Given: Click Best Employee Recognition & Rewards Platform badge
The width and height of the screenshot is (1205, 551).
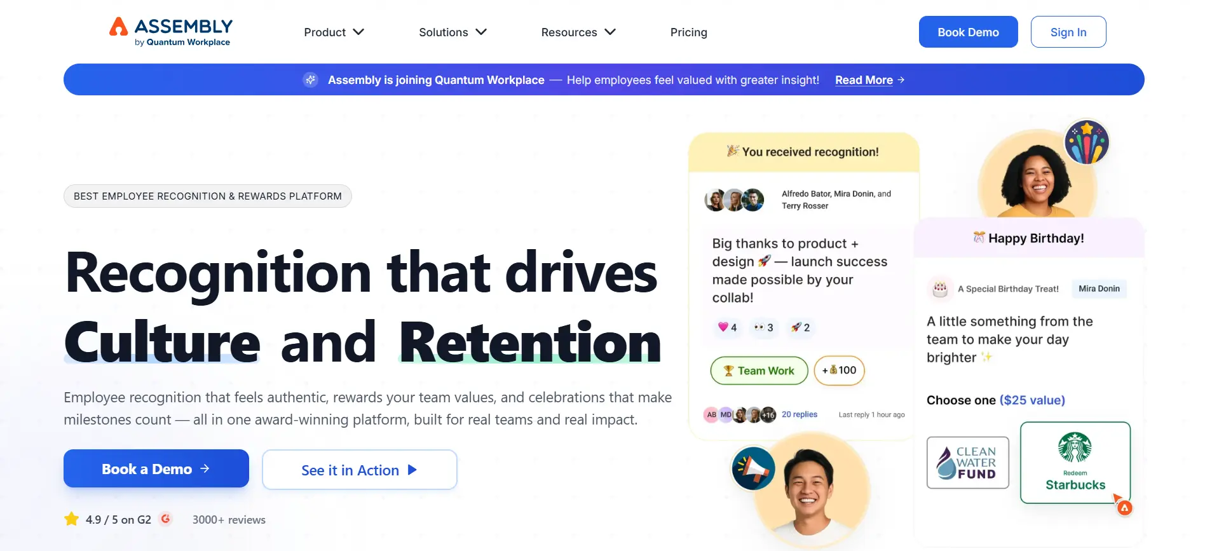Looking at the screenshot, I should pos(208,196).
